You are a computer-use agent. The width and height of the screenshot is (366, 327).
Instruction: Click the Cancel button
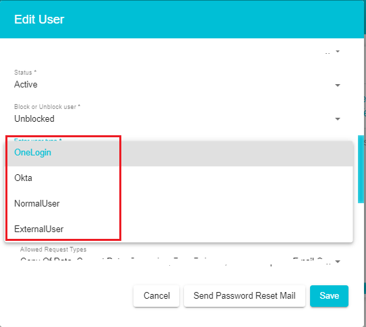(156, 296)
